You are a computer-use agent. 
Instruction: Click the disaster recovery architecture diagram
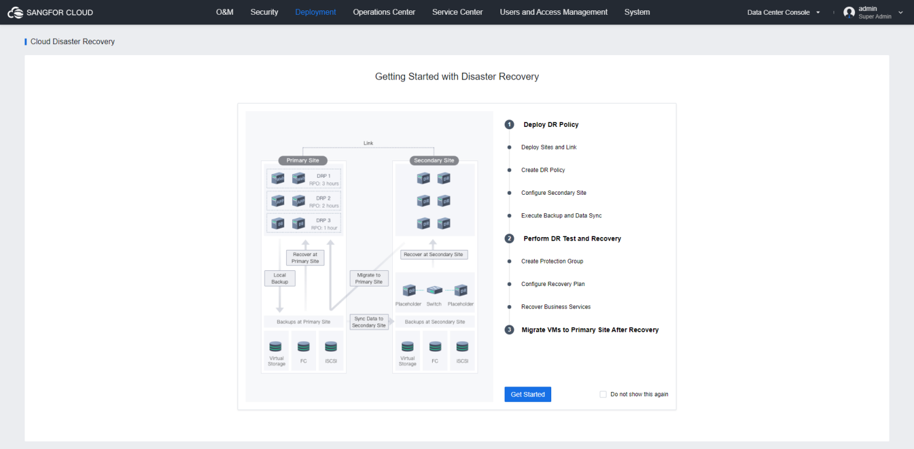click(x=369, y=257)
